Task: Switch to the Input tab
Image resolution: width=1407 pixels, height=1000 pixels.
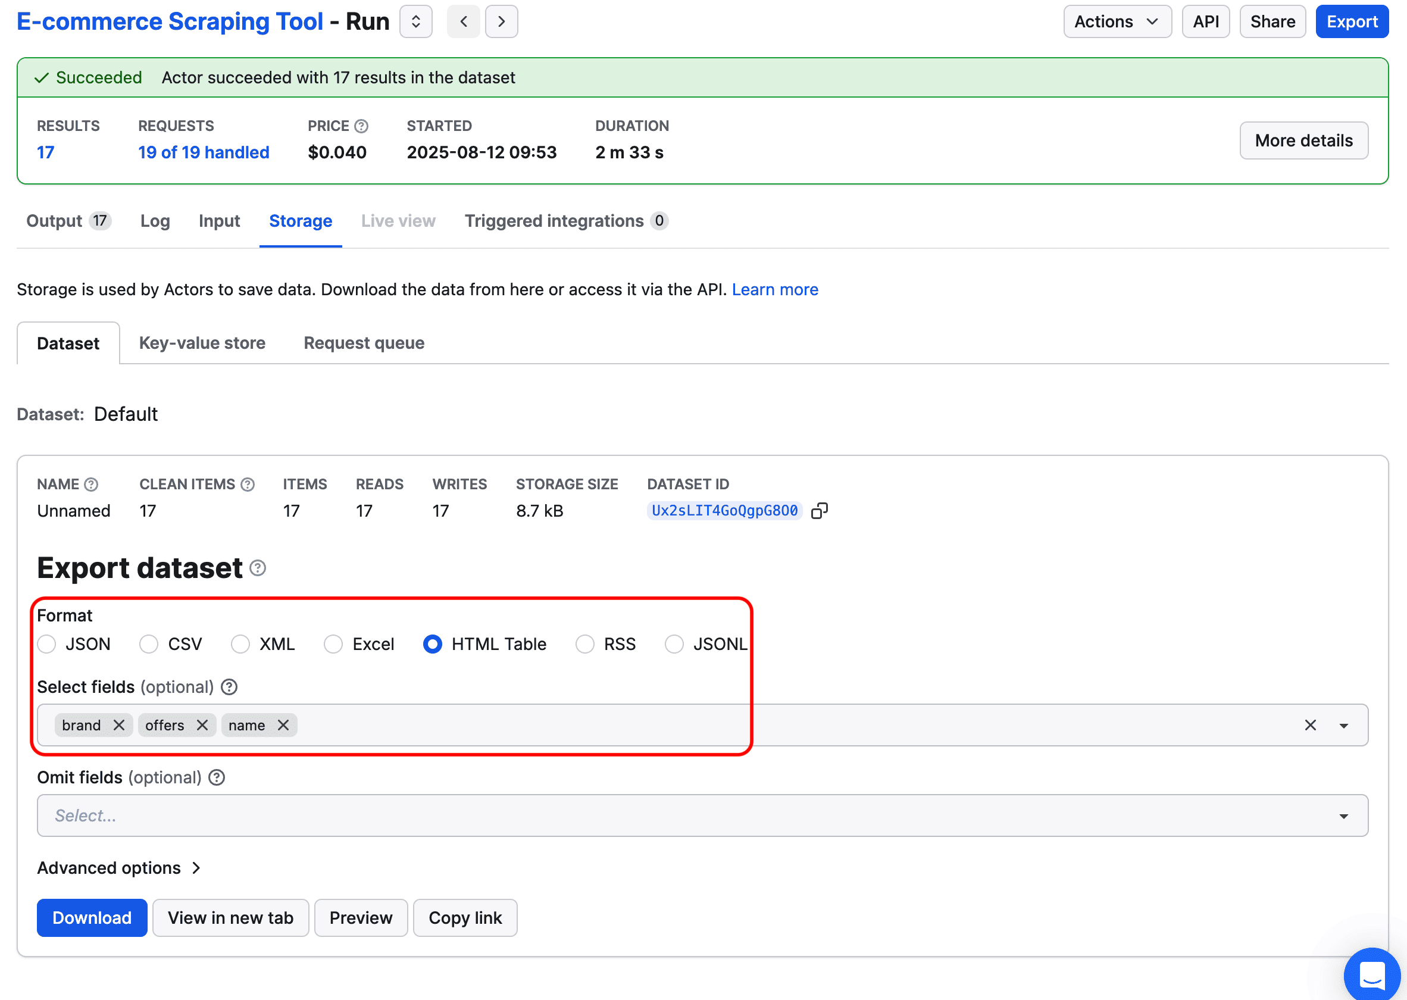Action: tap(219, 221)
